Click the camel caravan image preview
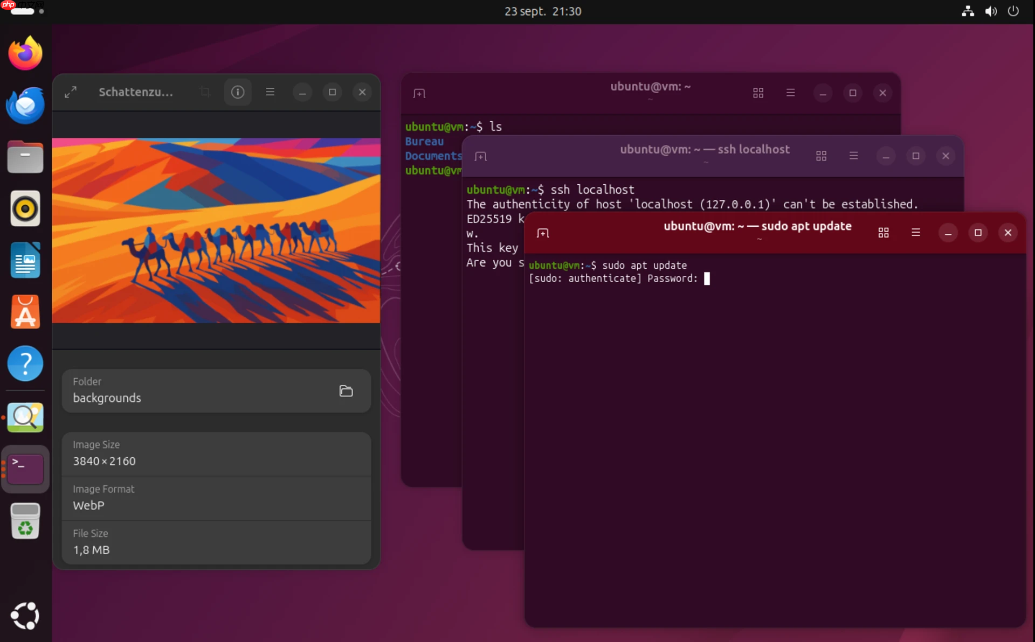 tap(216, 230)
